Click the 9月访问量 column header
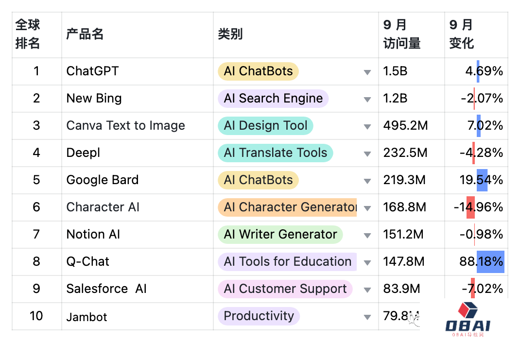This screenshot has height=342, width=520. 401,34
